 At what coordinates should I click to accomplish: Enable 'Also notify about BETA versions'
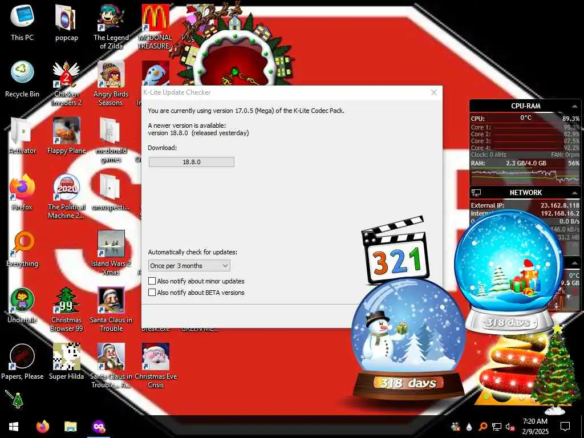click(x=152, y=293)
